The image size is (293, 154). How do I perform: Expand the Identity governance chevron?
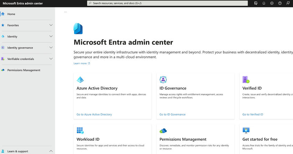pyautogui.click(x=51, y=47)
